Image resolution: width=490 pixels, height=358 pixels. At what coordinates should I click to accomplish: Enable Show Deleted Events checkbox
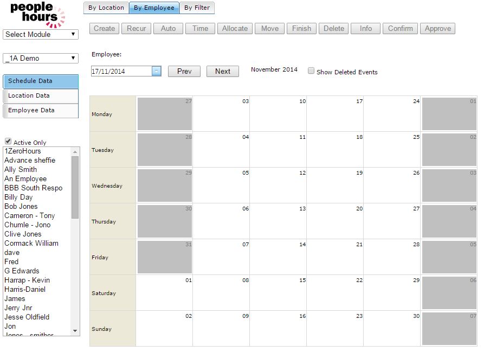click(x=311, y=71)
